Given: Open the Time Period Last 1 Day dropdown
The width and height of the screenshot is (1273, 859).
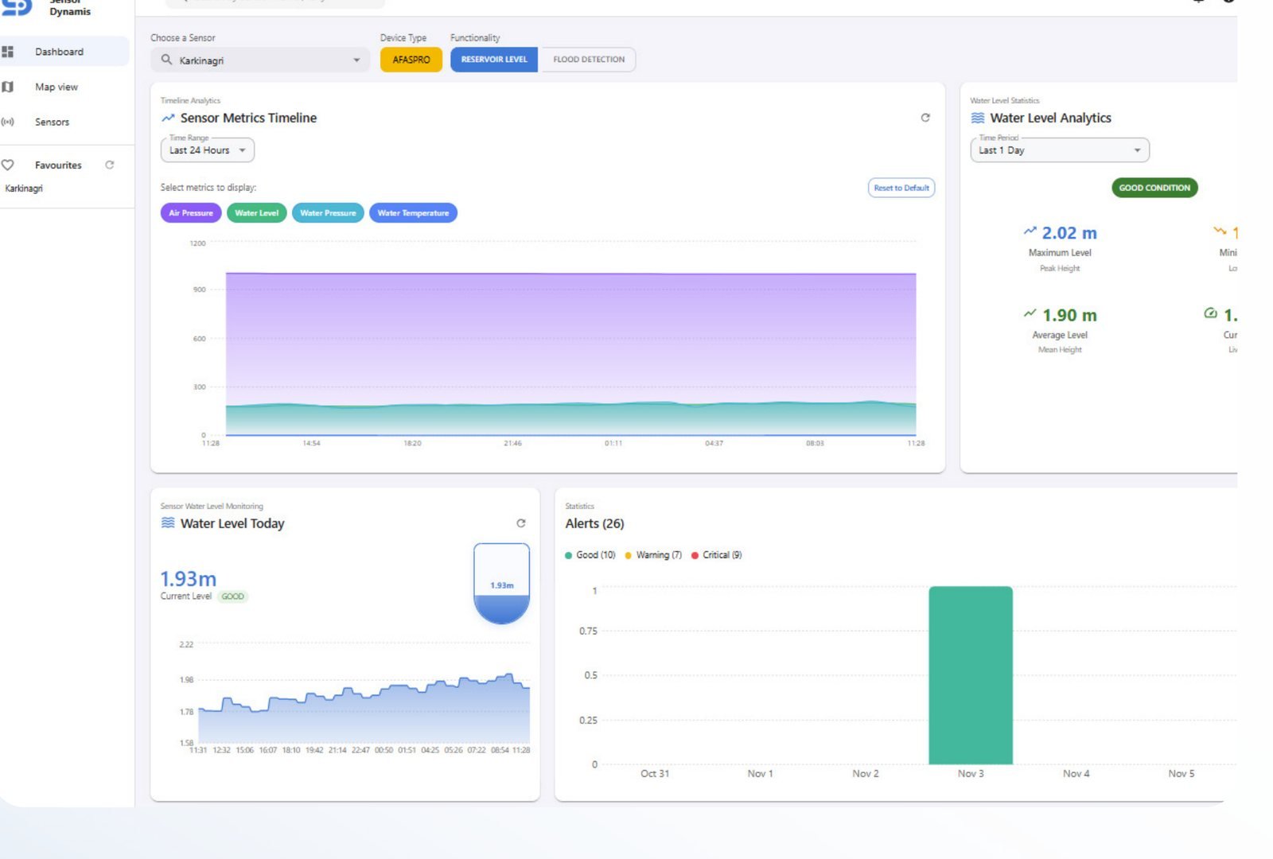Looking at the screenshot, I should (x=1060, y=150).
